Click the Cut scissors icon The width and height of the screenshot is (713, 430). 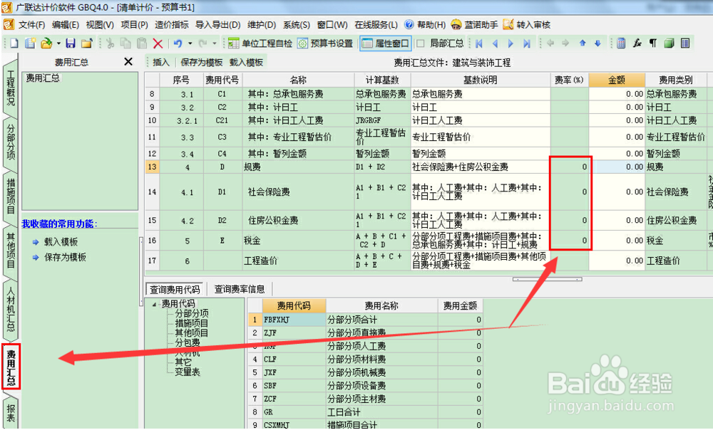pyautogui.click(x=110, y=43)
